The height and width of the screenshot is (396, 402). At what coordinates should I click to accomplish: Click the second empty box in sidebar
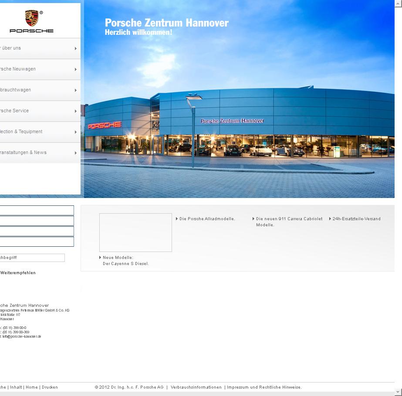pyautogui.click(x=37, y=221)
